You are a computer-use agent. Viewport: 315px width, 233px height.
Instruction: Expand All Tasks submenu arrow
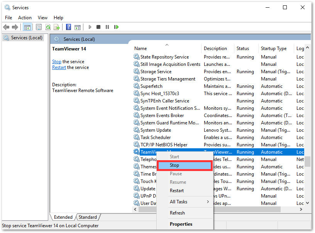(x=208, y=202)
